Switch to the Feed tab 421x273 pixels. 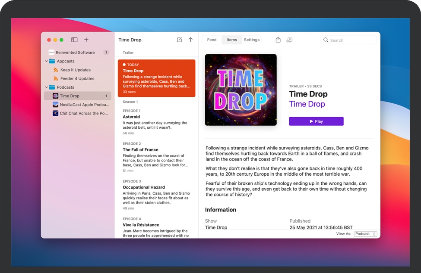click(212, 40)
